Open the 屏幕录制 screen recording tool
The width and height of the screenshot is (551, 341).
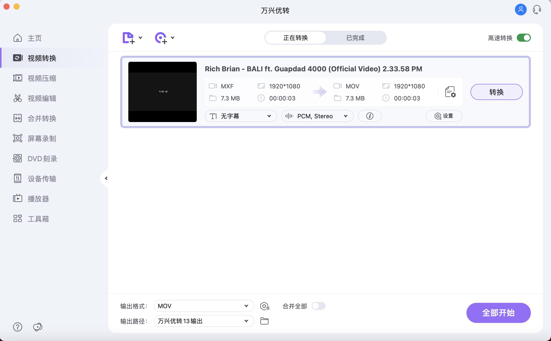[x=42, y=138]
